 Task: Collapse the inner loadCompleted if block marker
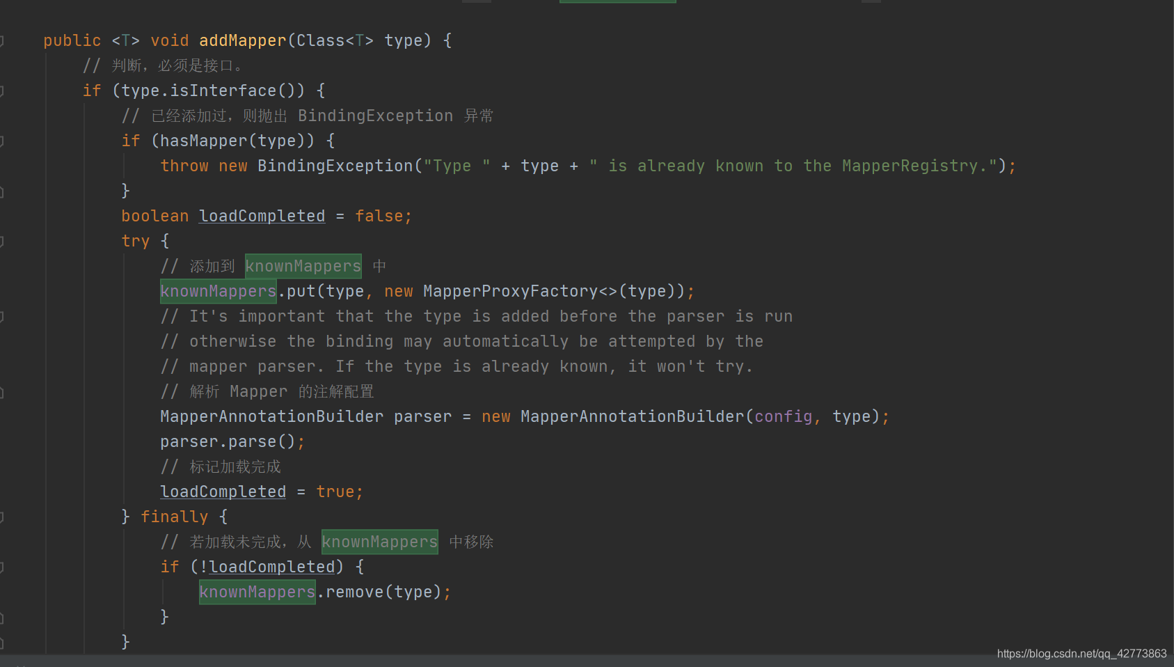[x=3, y=567]
